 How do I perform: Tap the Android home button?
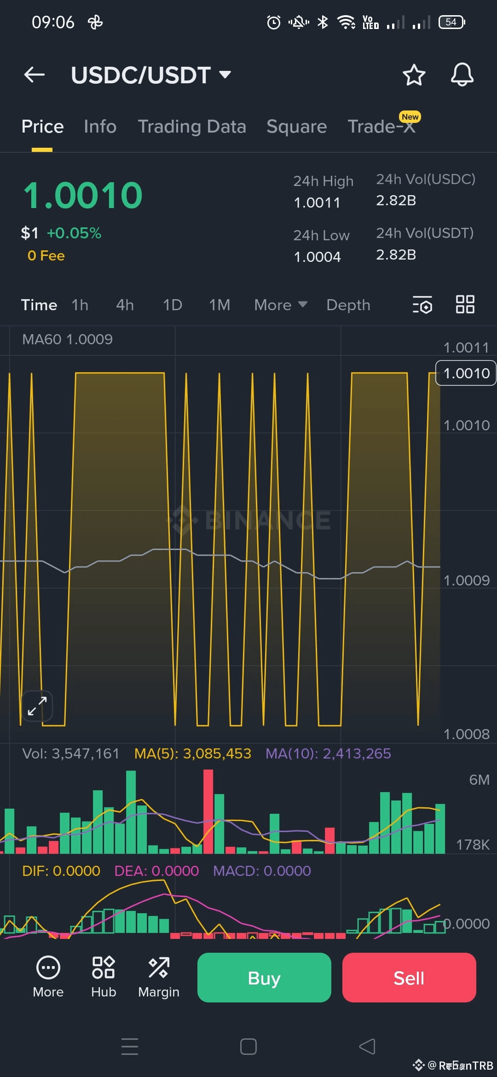tap(248, 1047)
